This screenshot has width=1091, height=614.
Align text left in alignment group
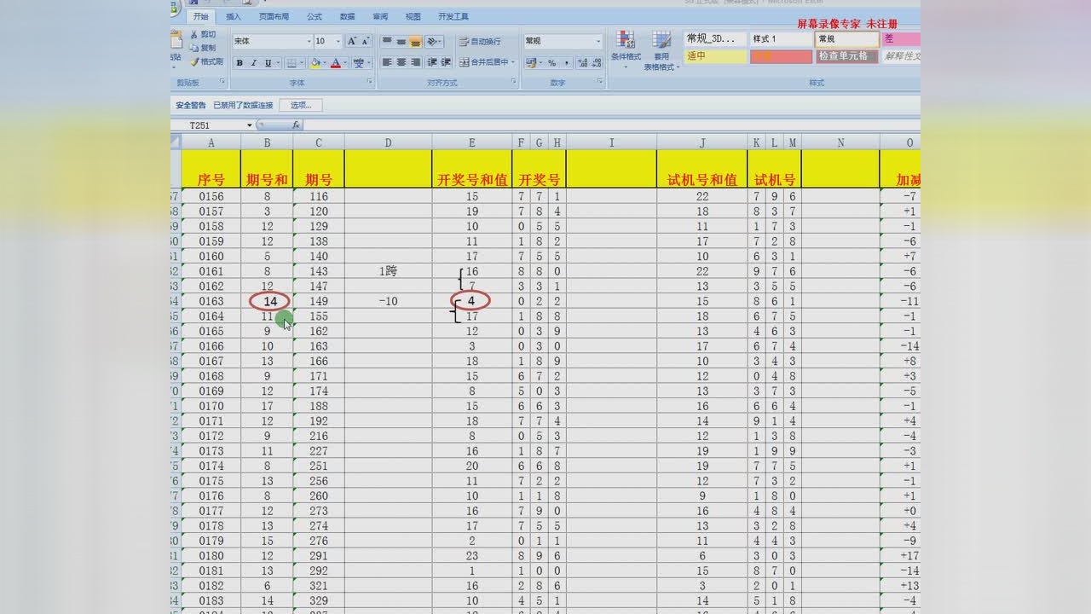coord(387,62)
